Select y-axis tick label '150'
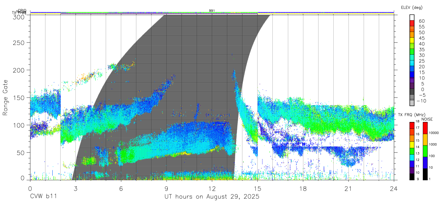Image resolution: width=443 pixels, height=204 pixels. click(x=18, y=98)
